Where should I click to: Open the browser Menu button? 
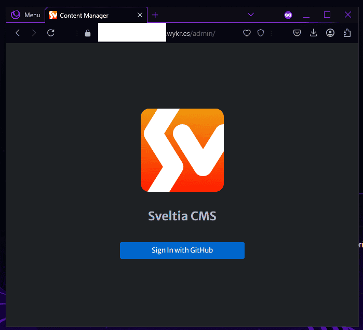tap(25, 15)
